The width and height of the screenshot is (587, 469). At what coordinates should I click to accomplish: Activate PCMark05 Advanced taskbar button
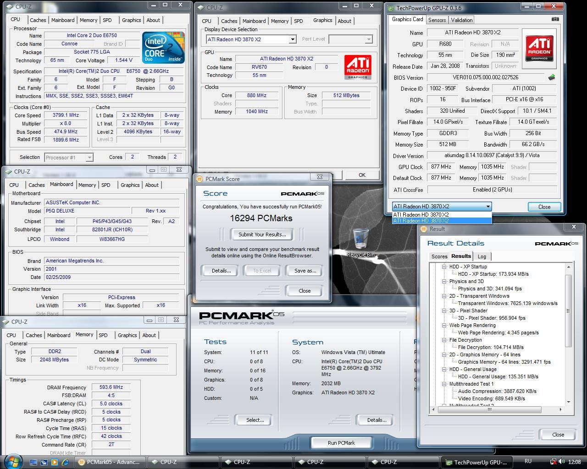109,462
